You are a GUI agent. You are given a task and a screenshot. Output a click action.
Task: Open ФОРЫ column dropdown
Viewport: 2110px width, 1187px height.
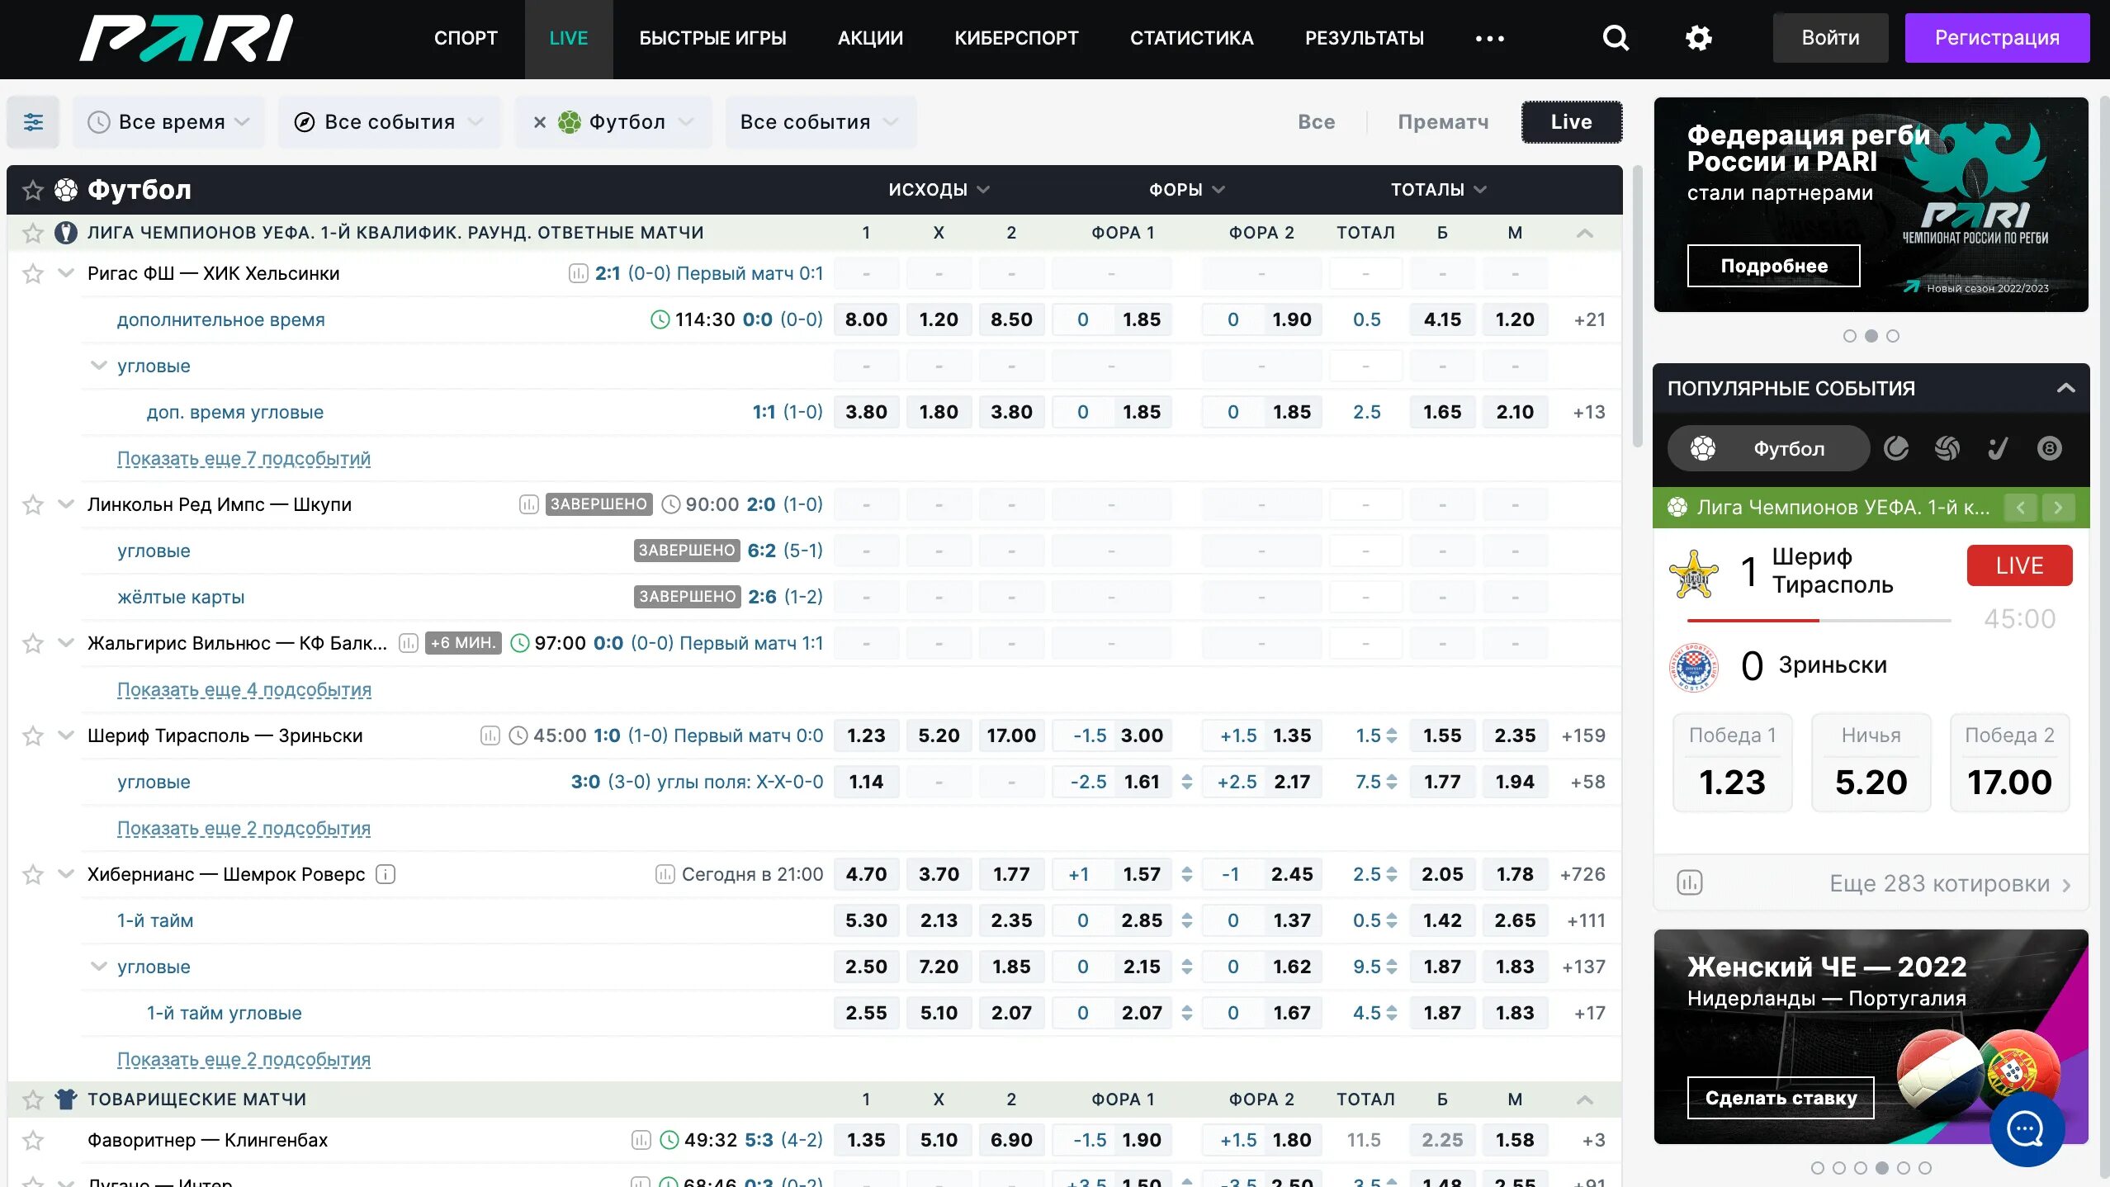(x=1186, y=190)
